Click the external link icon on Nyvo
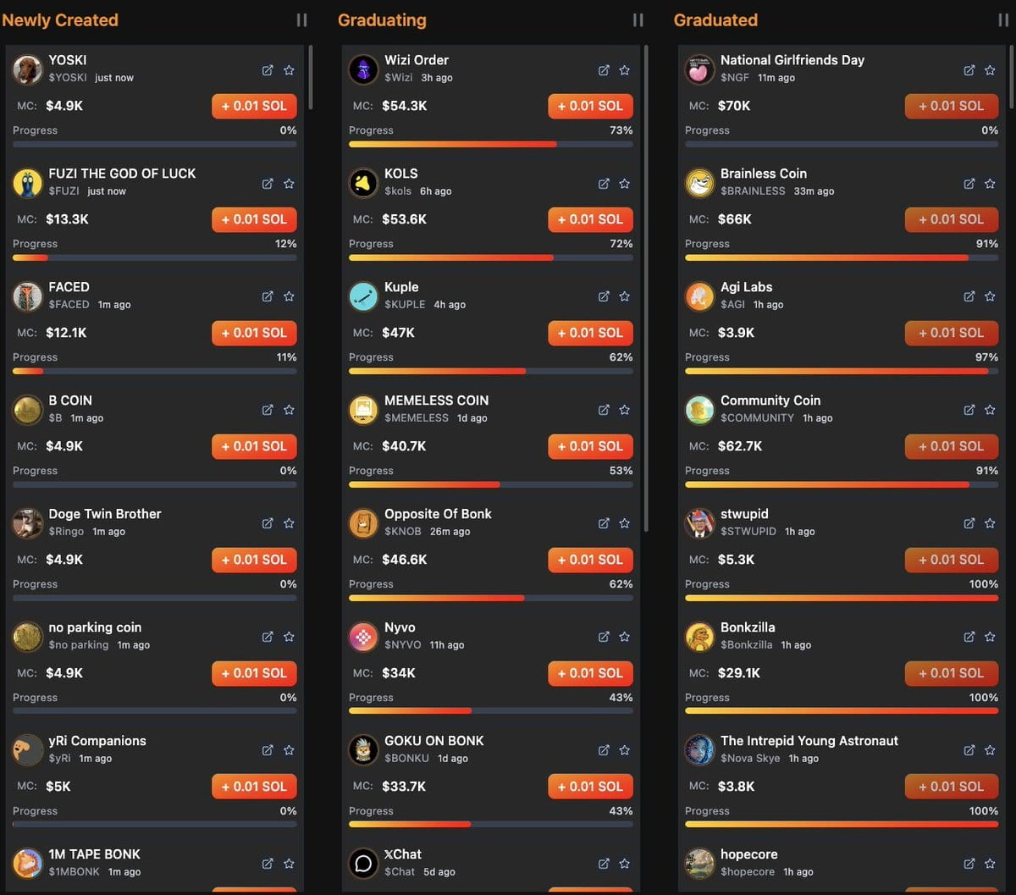Image resolution: width=1016 pixels, height=895 pixels. pos(604,638)
